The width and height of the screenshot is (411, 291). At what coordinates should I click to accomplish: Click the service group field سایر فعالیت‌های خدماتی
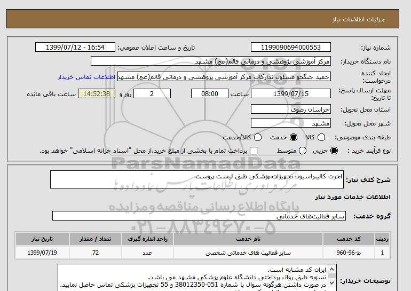point(199,216)
